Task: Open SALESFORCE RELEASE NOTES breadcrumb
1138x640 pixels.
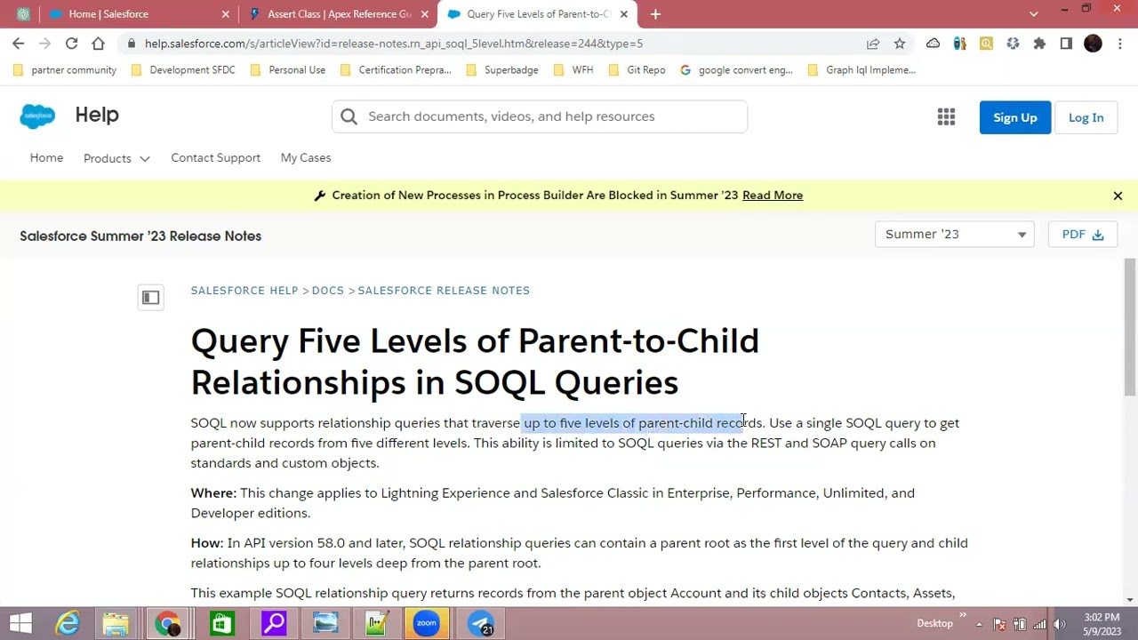Action: pyautogui.click(x=444, y=291)
